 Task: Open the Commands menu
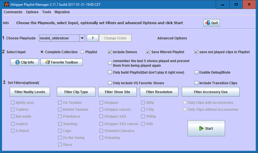click(13, 12)
